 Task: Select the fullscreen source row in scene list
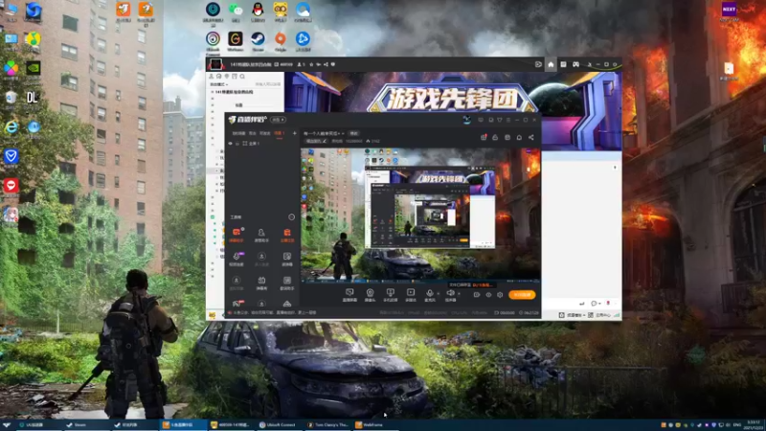(261, 144)
